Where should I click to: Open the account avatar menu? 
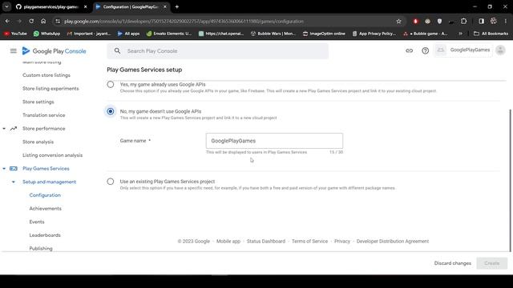click(500, 50)
